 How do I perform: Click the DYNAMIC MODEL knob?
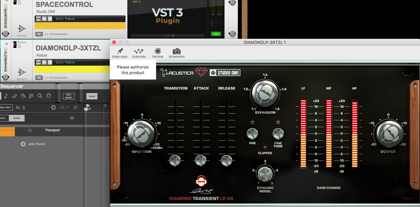coord(265,174)
